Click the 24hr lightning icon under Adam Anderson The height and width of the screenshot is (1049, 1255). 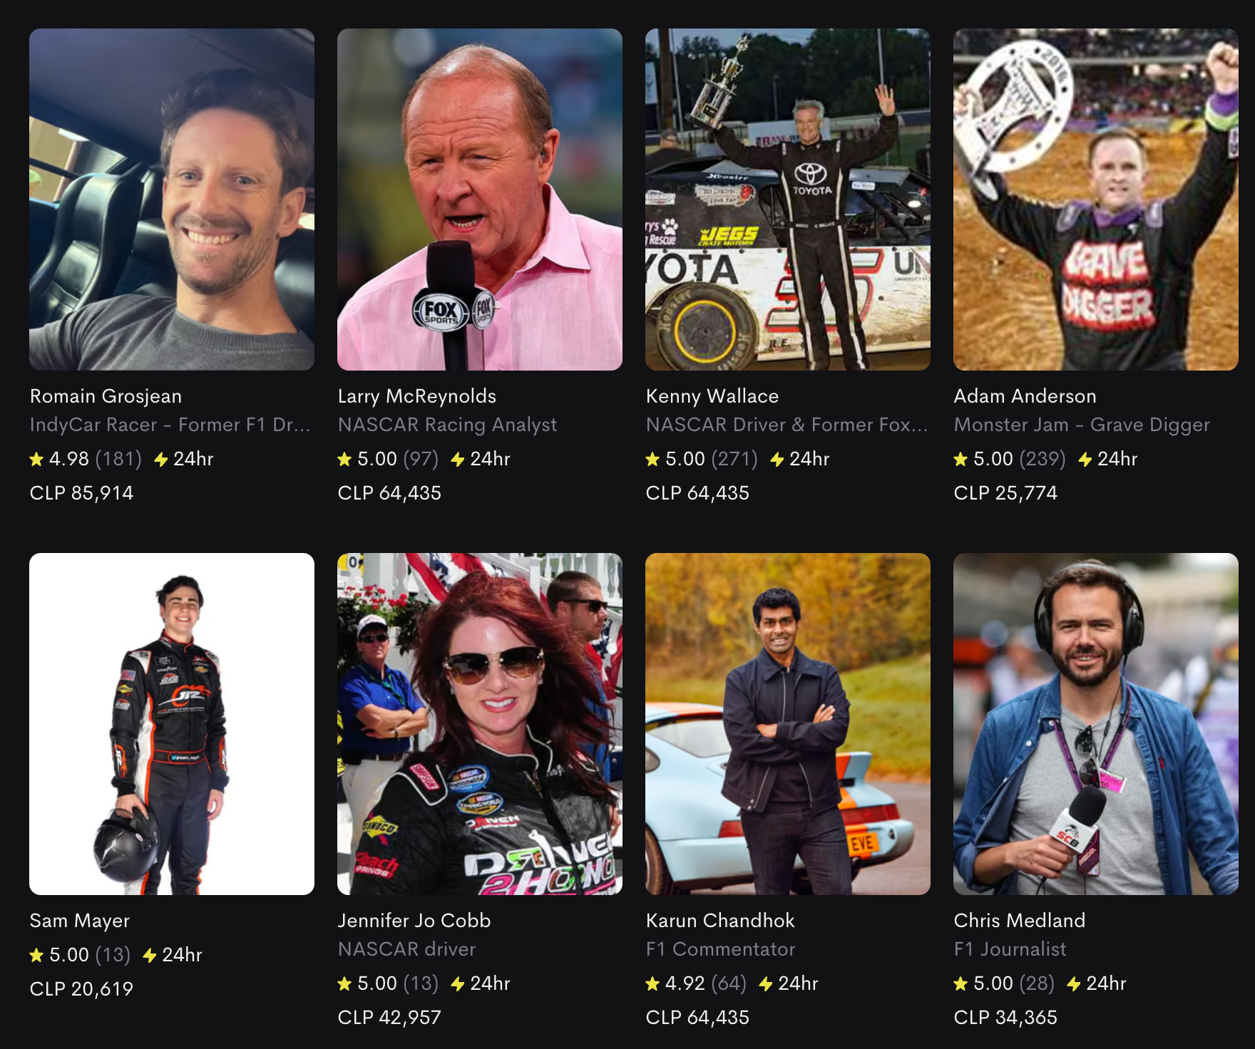[x=1085, y=460]
